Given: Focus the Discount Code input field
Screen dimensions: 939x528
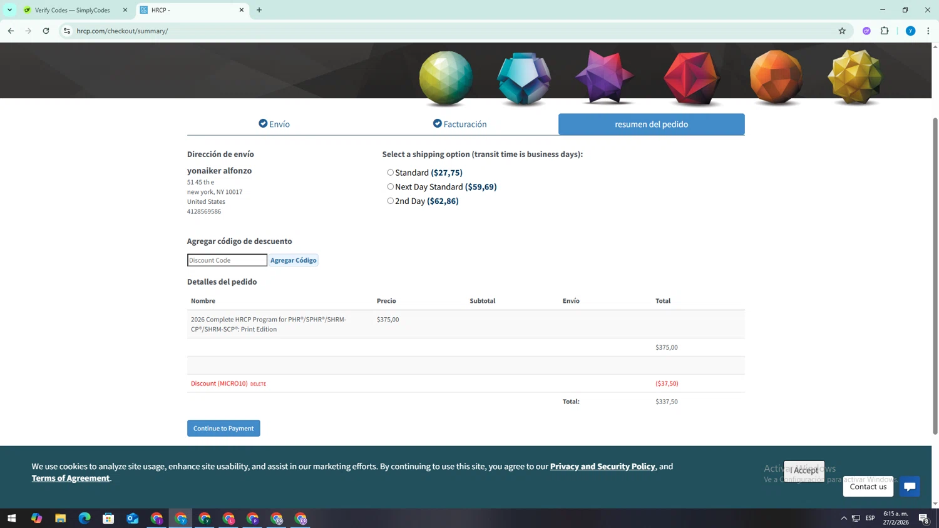Looking at the screenshot, I should coord(227,260).
